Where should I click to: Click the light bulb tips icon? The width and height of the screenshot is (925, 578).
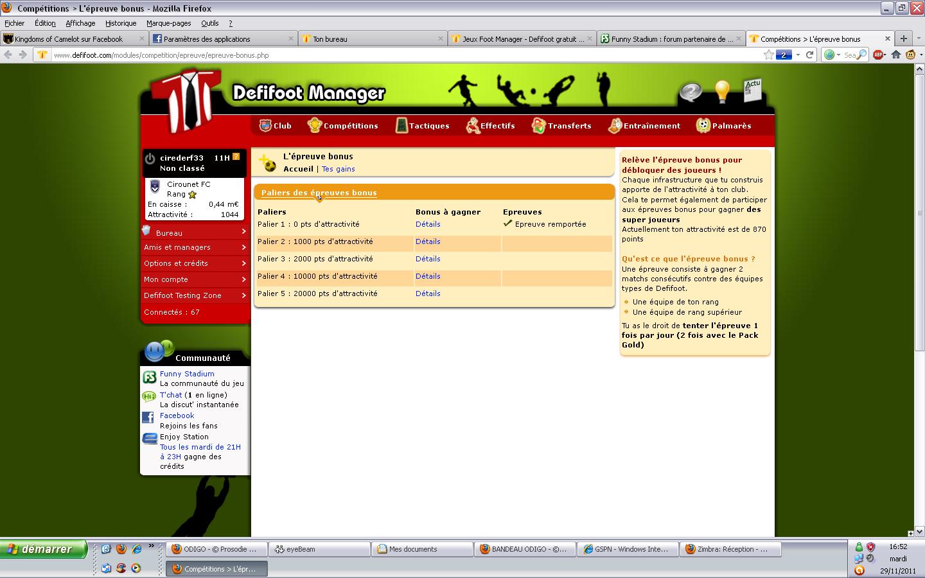pos(723,92)
